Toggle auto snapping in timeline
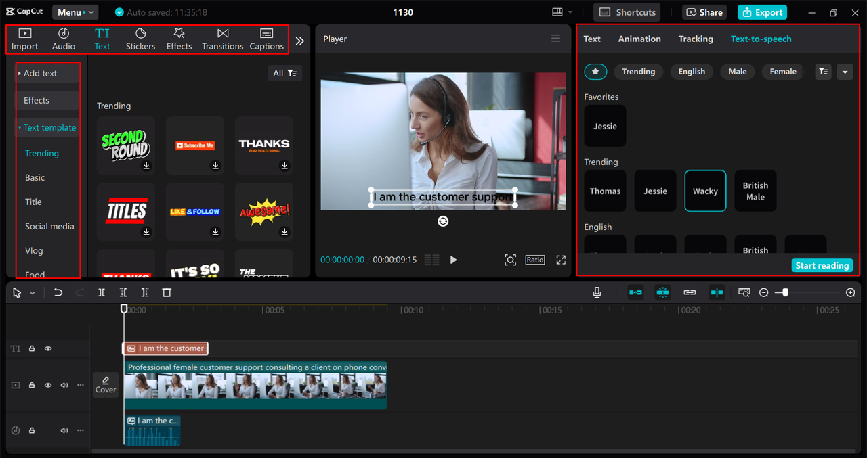 point(662,292)
